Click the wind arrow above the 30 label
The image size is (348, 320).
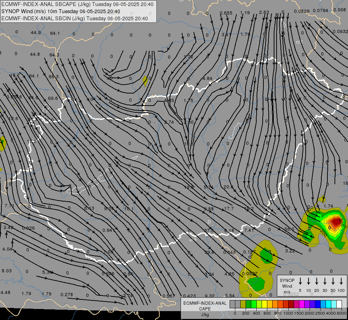pyautogui.click(x=325, y=281)
